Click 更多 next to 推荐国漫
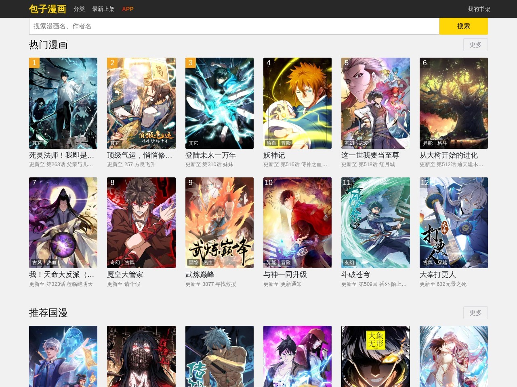The height and width of the screenshot is (387, 517). 475,313
